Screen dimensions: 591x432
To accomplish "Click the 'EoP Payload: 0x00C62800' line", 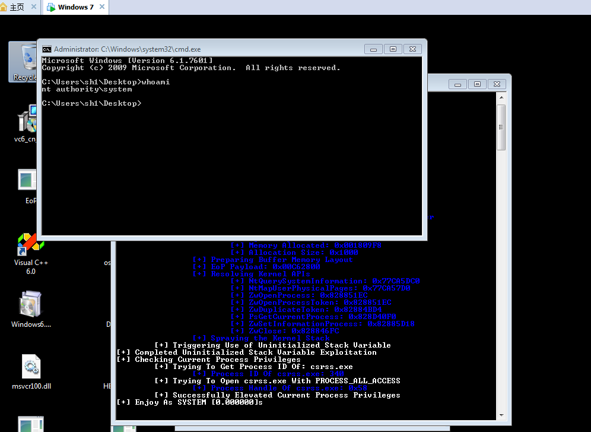I will point(256,267).
